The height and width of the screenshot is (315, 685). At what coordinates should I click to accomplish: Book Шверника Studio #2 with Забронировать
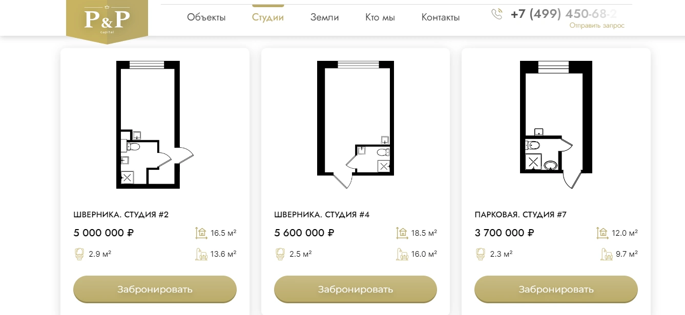155,289
